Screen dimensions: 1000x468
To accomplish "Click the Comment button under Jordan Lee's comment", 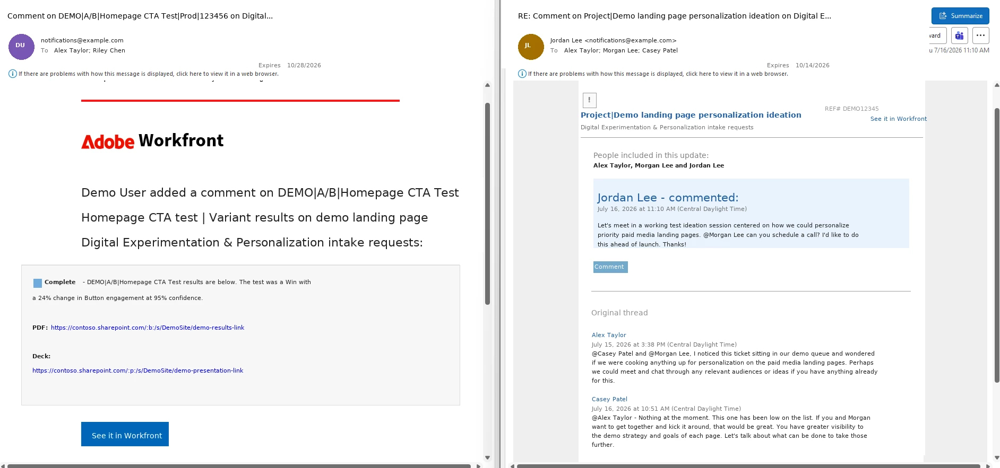I will pyautogui.click(x=610, y=267).
